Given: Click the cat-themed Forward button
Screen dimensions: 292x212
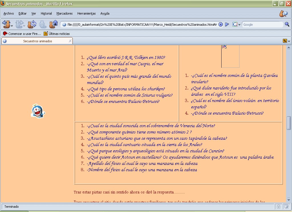Looking at the screenshot, I should 19,24.
